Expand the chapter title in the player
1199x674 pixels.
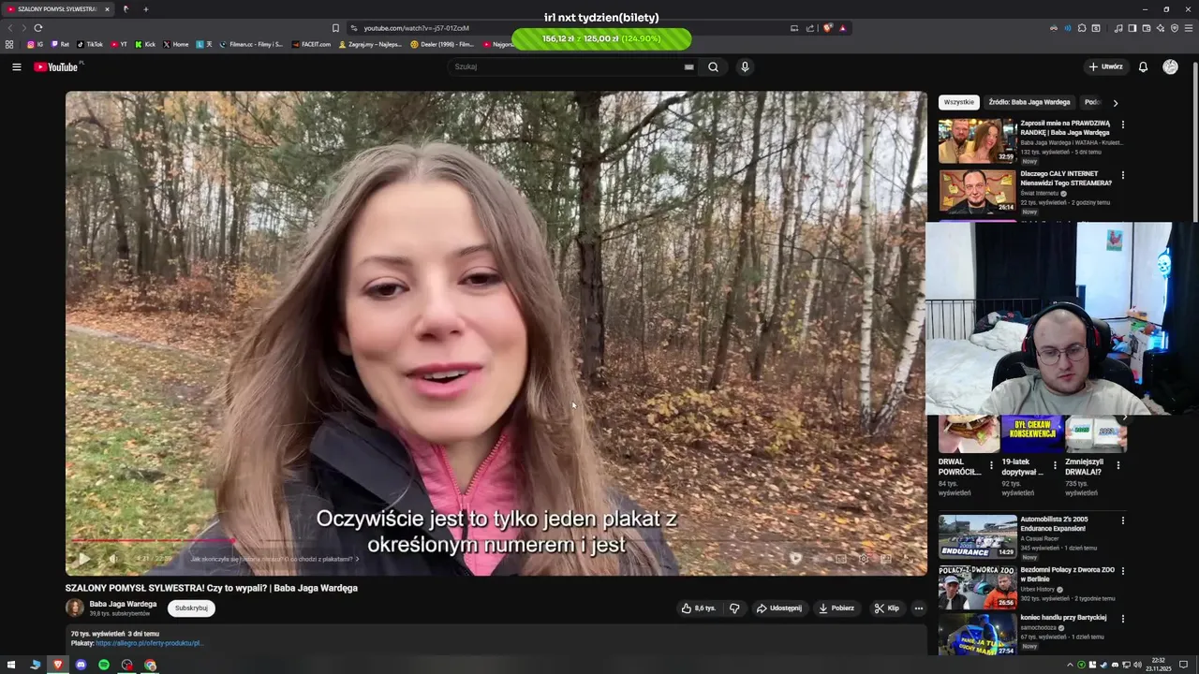click(274, 559)
